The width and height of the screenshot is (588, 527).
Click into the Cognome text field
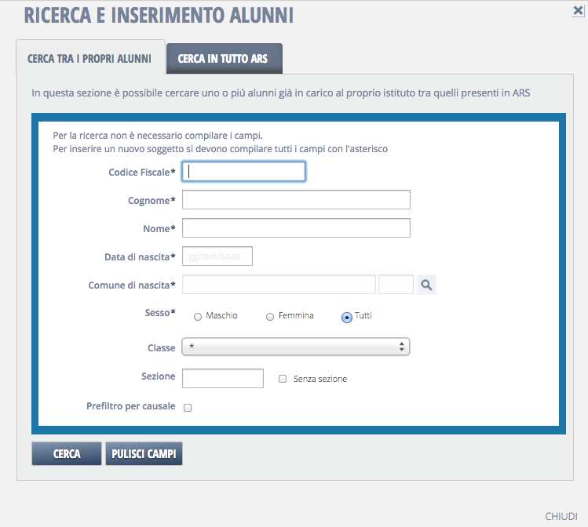(296, 200)
